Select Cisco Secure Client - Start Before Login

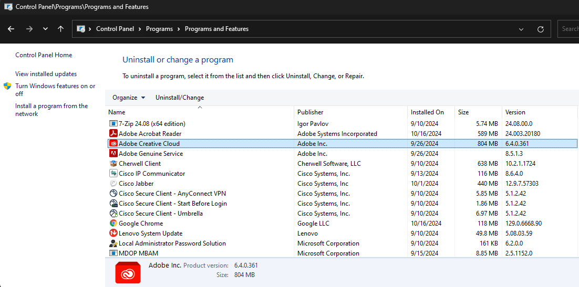click(x=342, y=203)
